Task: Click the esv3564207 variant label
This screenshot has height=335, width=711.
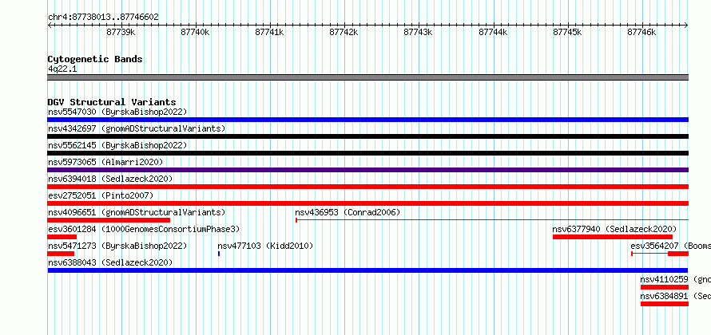Action: (670, 246)
